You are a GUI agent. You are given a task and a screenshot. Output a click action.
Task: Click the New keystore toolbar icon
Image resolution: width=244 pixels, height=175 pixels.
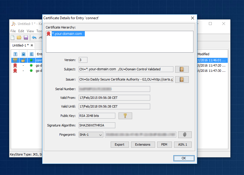(12, 37)
